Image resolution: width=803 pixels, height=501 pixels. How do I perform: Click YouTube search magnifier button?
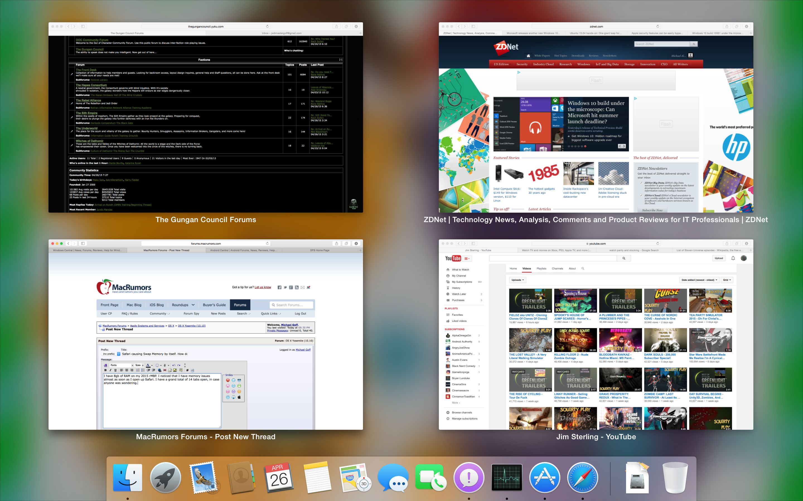(x=624, y=258)
